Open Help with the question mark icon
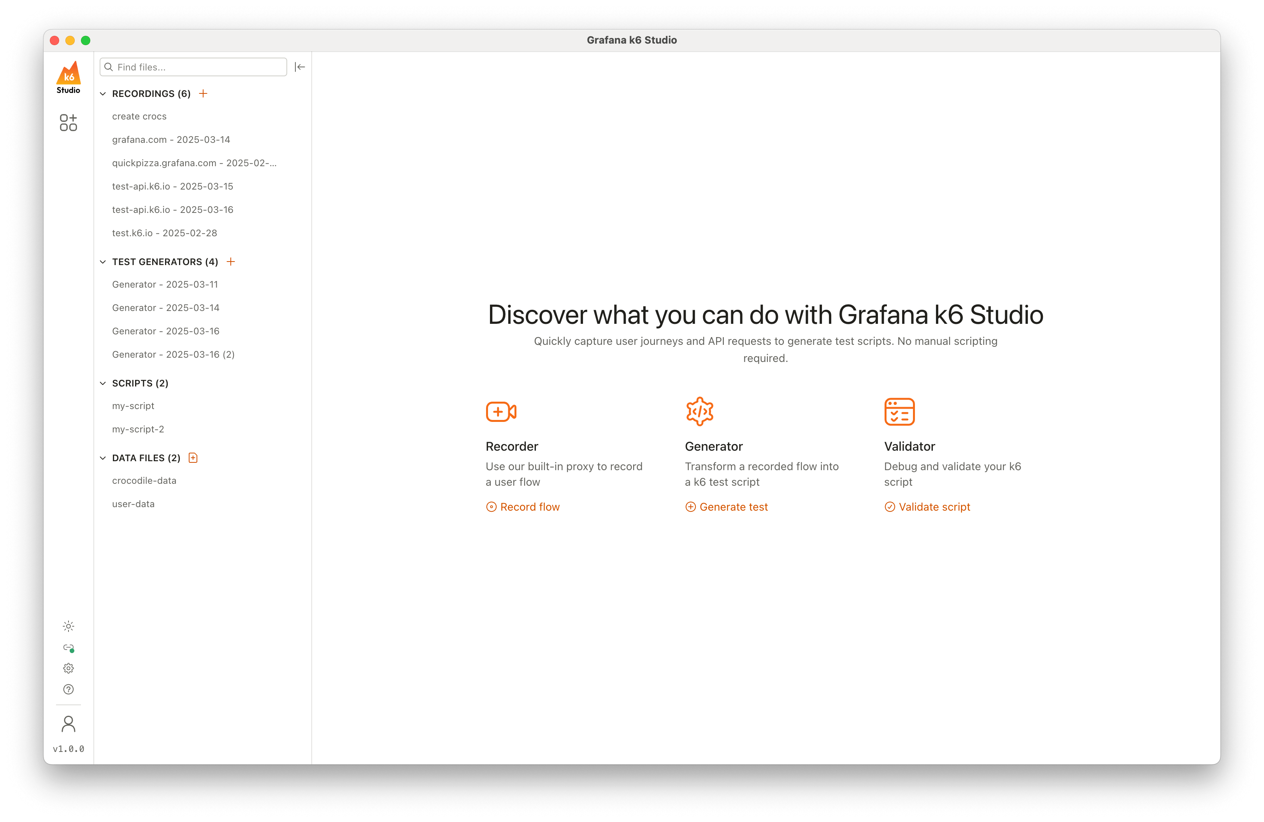This screenshot has height=822, width=1264. pos(68,689)
